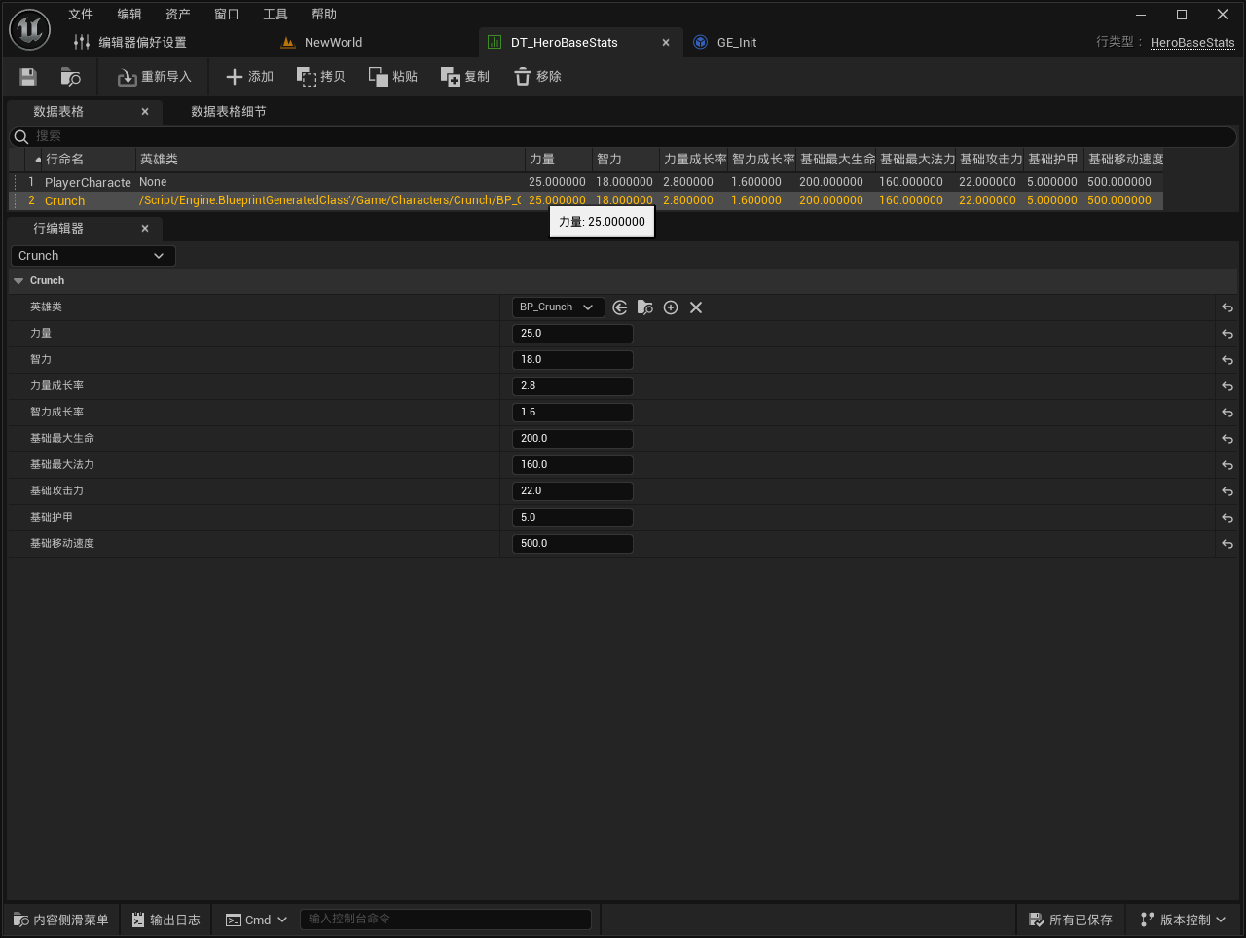
Task: Create new blueprint plus icon for 英雄类
Action: pyautogui.click(x=671, y=307)
